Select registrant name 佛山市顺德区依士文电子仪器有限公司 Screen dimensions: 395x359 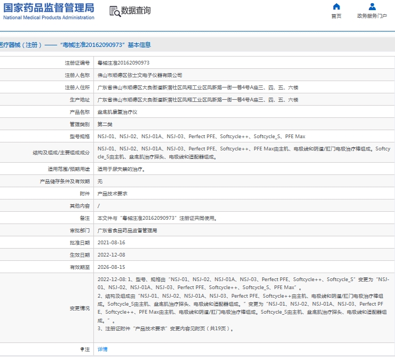[x=140, y=75]
